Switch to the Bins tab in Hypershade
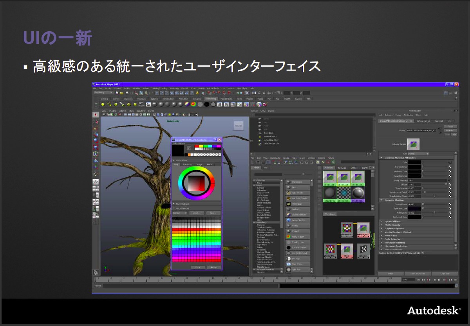This screenshot has height=326, width=470. (x=265, y=168)
